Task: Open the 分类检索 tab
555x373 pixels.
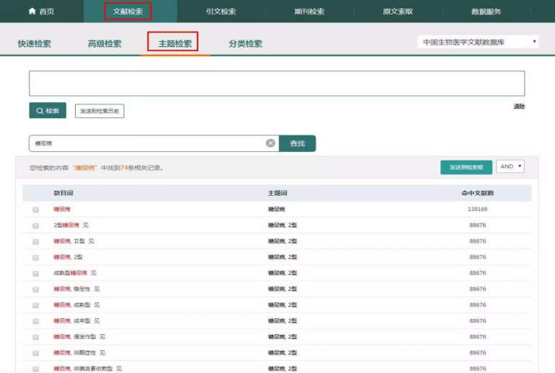Action: coord(245,44)
